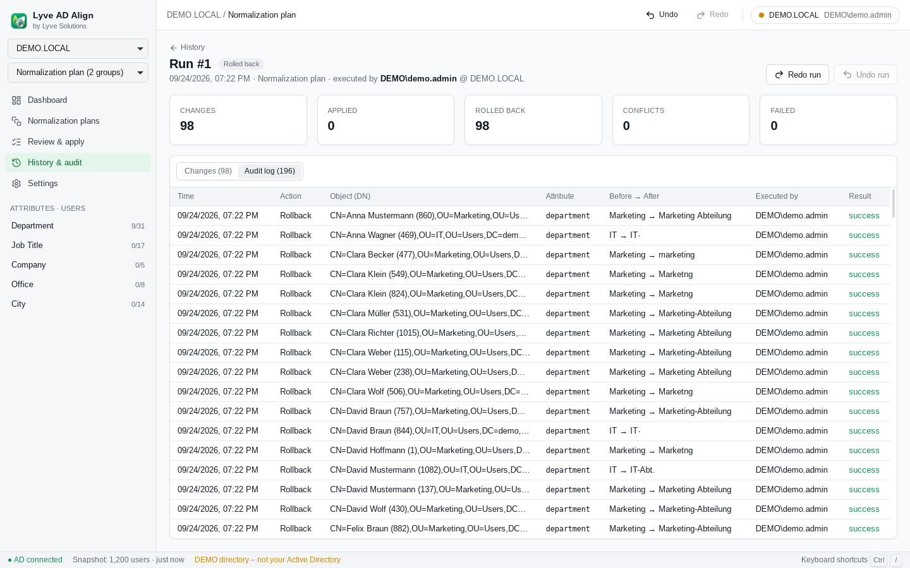Select the Office attribute
The width and height of the screenshot is (910, 568).
[x=78, y=285]
